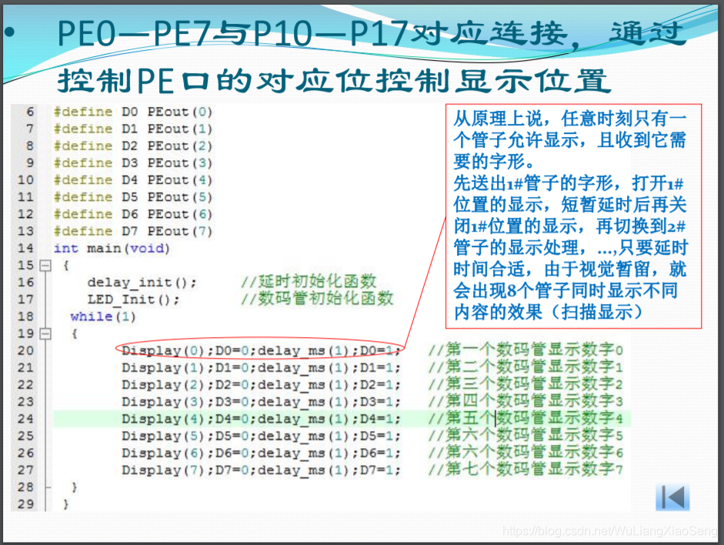This screenshot has width=724, height=545.
Task: Click the slide title "PE0—PE7与P10—P17对应连接"
Action: coord(312,33)
